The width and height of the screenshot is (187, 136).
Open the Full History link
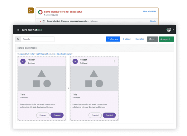31,54
